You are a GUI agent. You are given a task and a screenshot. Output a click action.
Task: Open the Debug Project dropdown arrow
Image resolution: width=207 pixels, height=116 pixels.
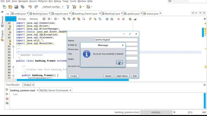(92, 7)
